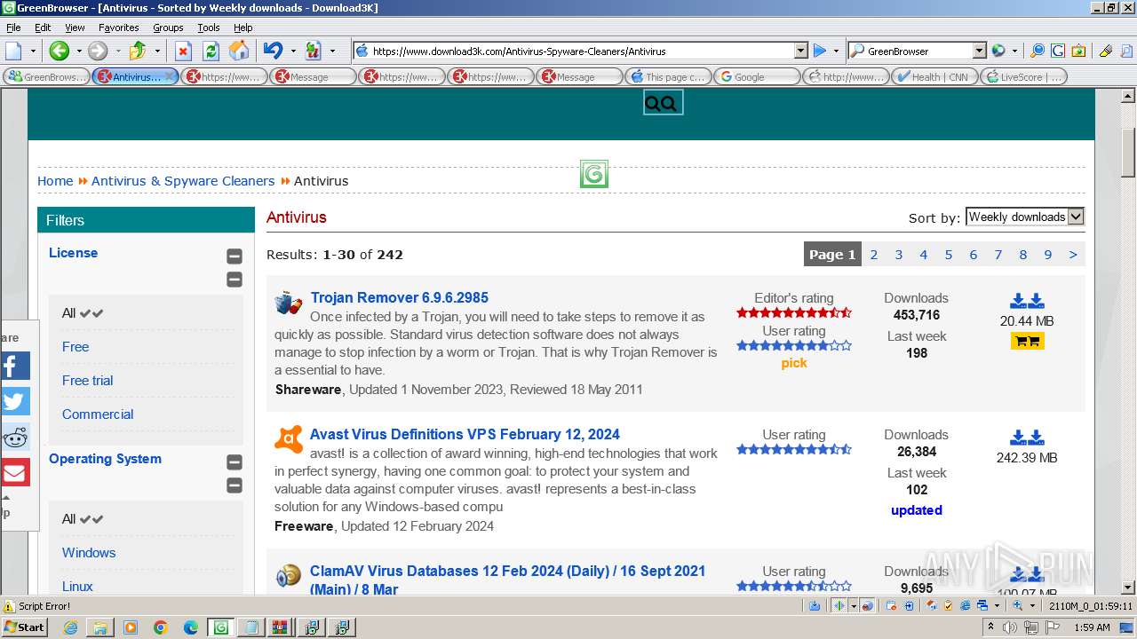Open Chrome from the taskbar
This screenshot has width=1137, height=639.
[161, 627]
